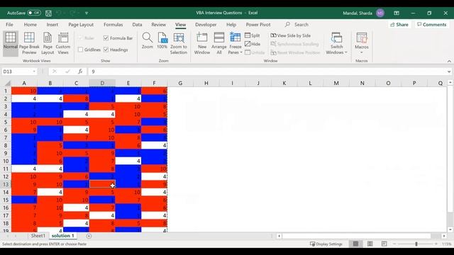Collapse the ribbon

click(449, 61)
